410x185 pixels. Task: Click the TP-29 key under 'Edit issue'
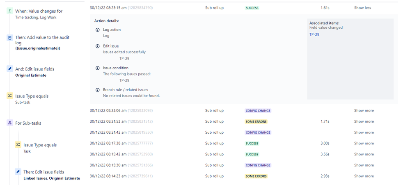[124, 59]
